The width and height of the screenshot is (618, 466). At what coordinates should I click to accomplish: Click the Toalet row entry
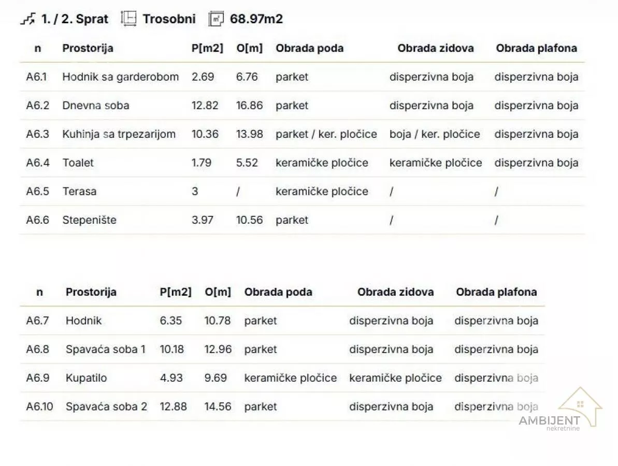pyautogui.click(x=303, y=163)
